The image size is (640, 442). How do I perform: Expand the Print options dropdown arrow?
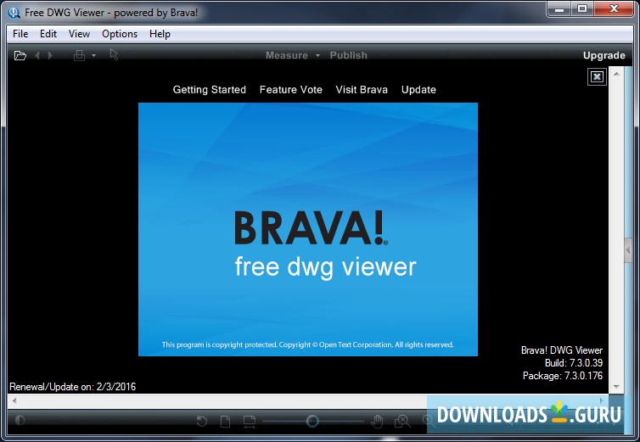[x=94, y=55]
